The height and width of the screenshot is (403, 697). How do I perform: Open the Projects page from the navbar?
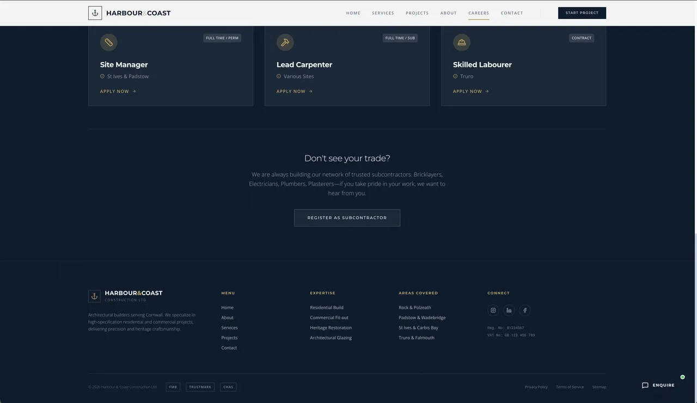coord(417,13)
